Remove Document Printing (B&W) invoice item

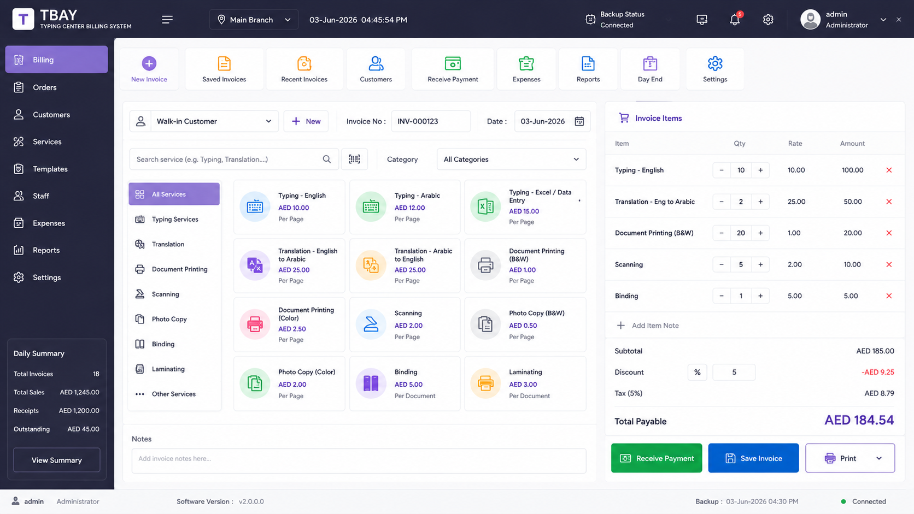(889, 233)
